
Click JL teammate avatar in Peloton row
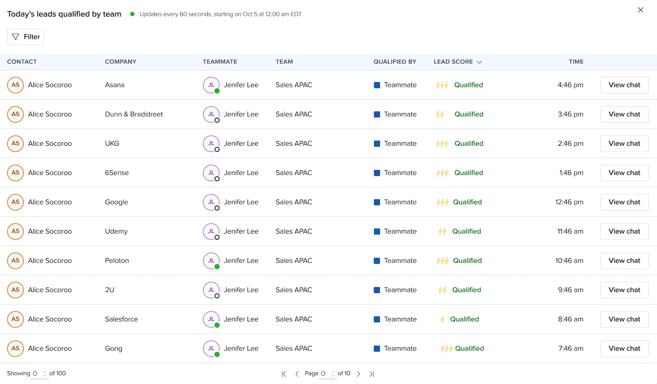(x=211, y=261)
